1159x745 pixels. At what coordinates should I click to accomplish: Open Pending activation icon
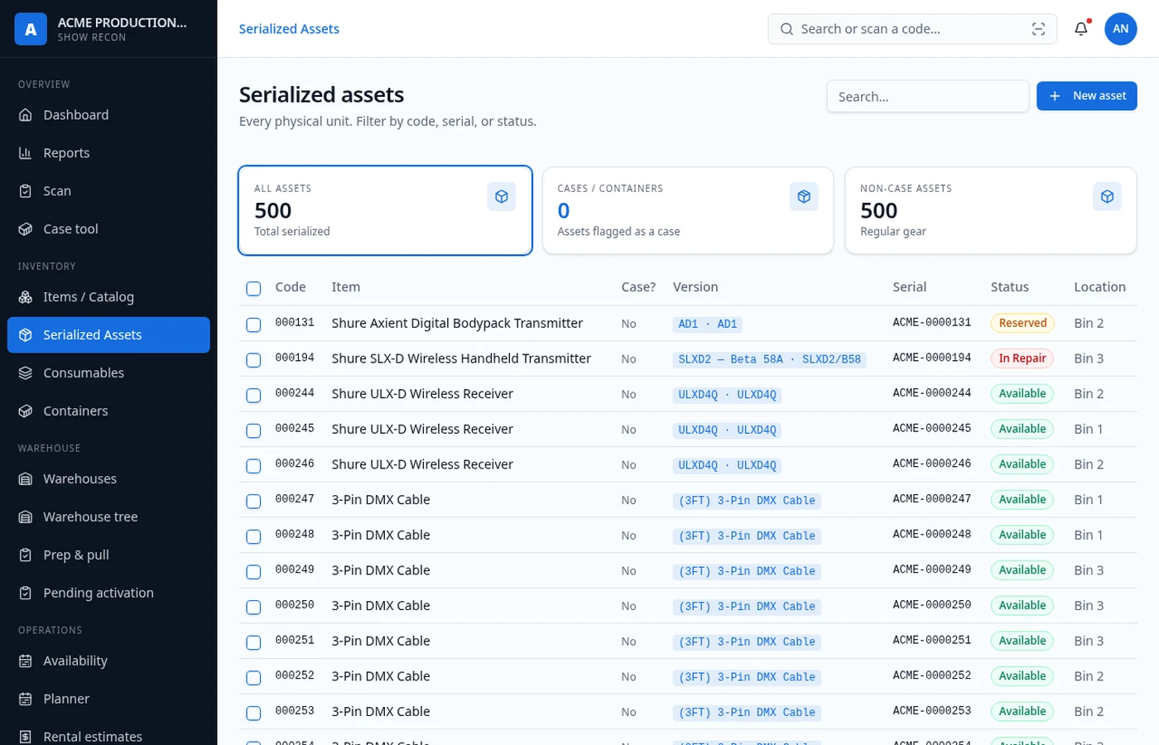[26, 594]
